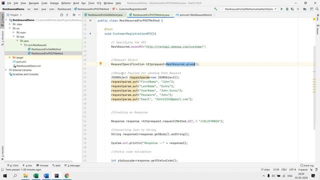Expand External Libraries node

pyautogui.click(x=6, y=70)
